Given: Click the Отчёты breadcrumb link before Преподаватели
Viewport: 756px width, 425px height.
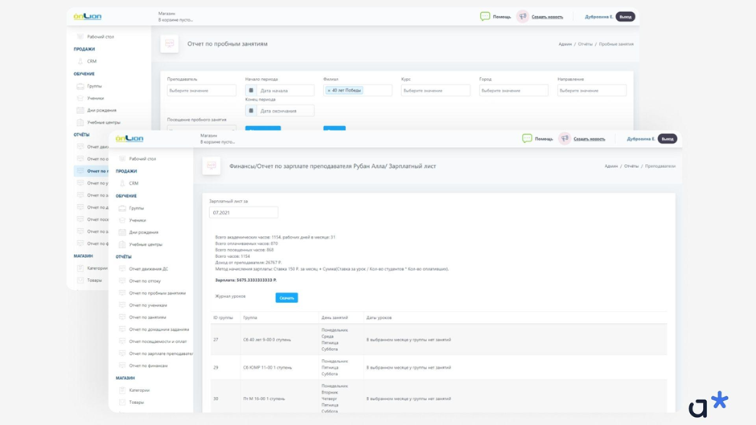Looking at the screenshot, I should point(631,166).
